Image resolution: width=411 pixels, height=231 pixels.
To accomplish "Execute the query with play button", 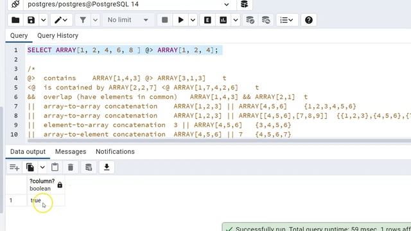I will coord(180,20).
